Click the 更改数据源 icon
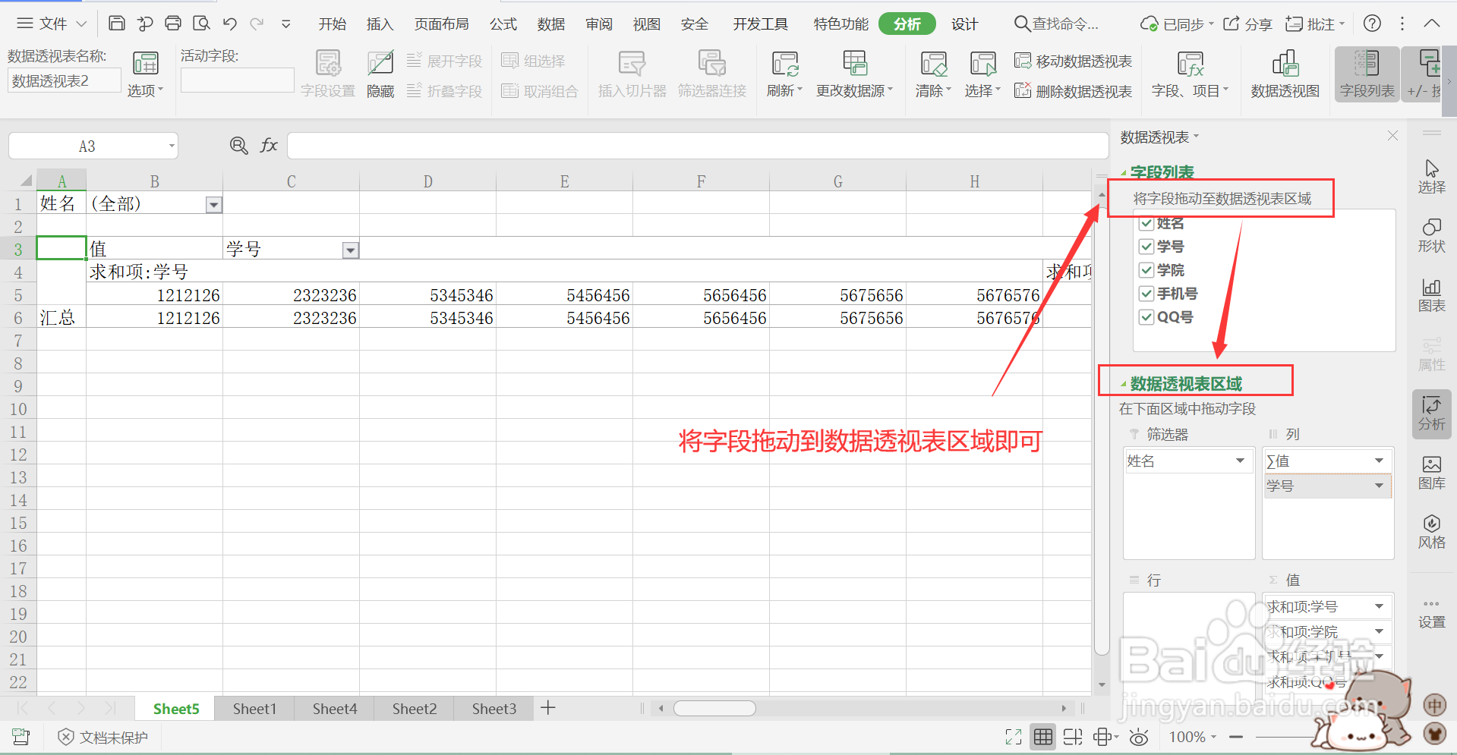This screenshot has height=755, width=1457. coord(854,74)
